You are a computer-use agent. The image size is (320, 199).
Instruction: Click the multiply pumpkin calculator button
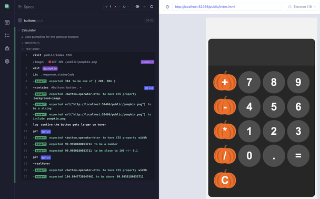click(225, 131)
